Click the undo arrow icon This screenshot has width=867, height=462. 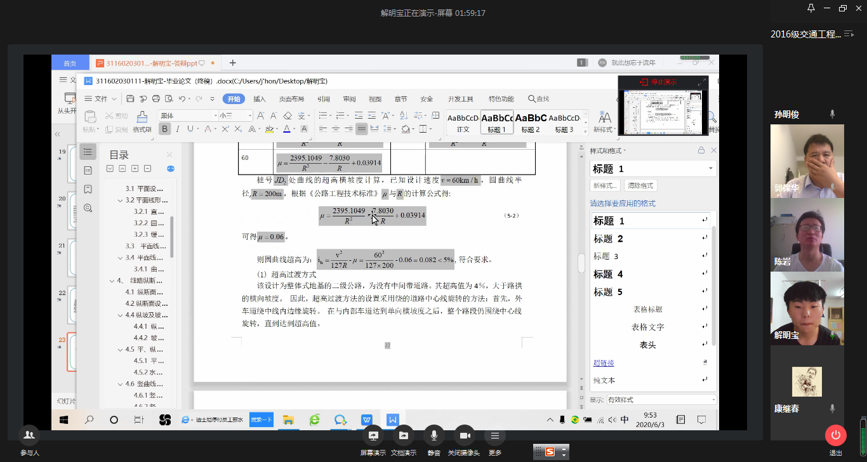tap(182, 99)
